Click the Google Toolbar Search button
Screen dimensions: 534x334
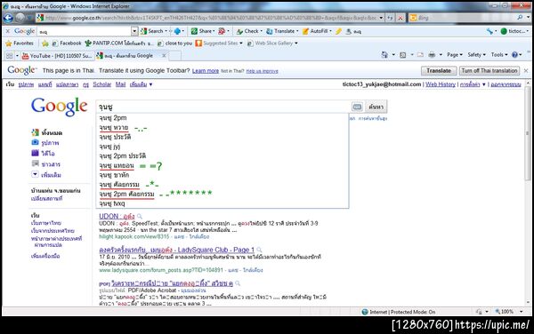click(x=153, y=31)
